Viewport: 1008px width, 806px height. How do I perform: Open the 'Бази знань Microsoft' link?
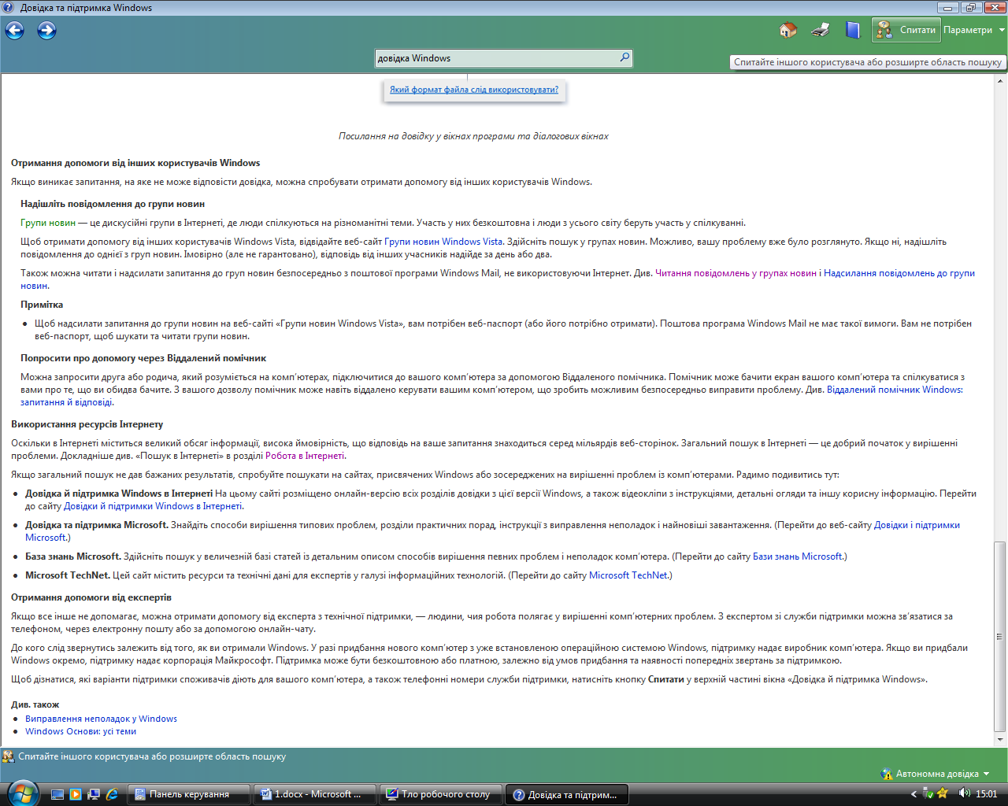click(799, 556)
